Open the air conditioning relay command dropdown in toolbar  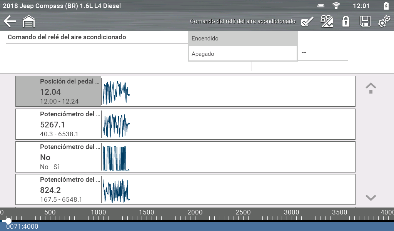(x=242, y=22)
